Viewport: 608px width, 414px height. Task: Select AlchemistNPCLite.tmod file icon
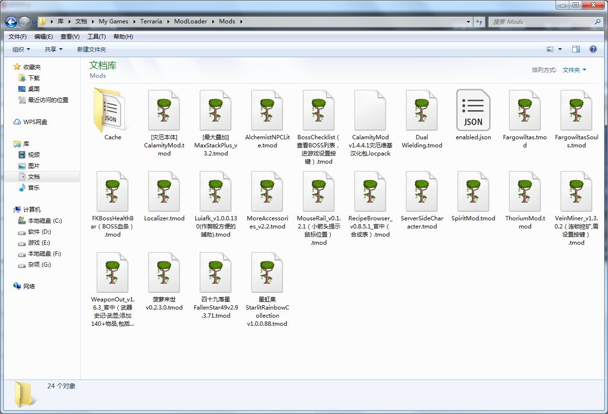click(x=267, y=110)
